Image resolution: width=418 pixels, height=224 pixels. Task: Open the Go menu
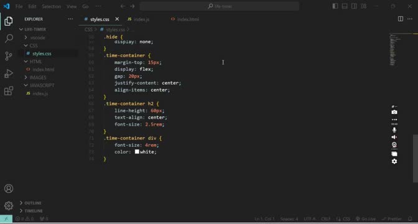click(x=85, y=6)
